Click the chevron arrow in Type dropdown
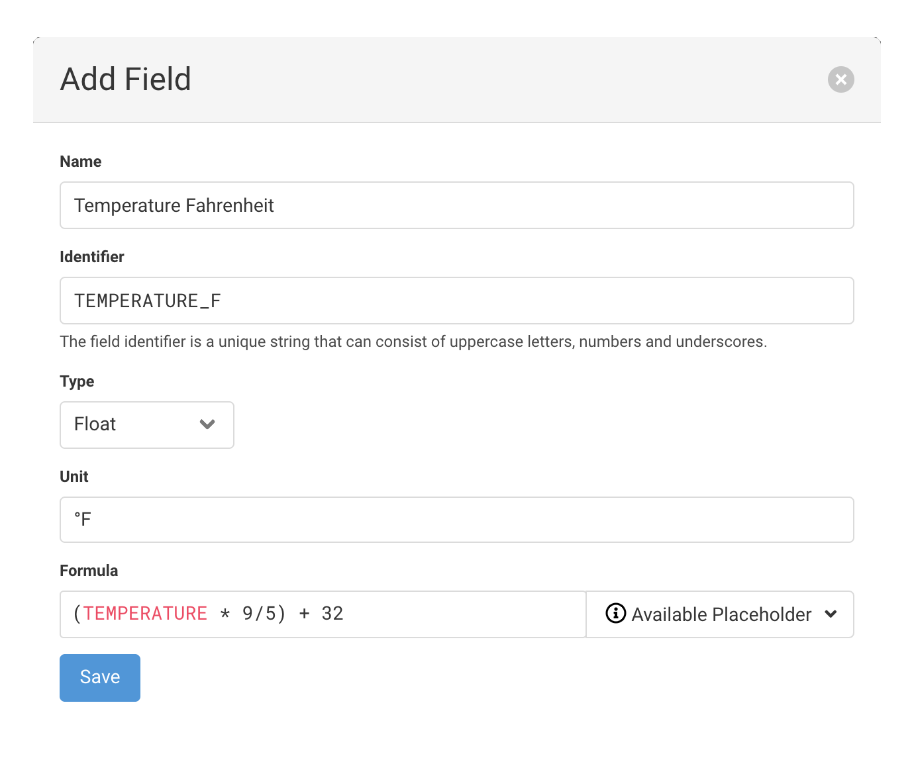The width and height of the screenshot is (914, 764). coord(207,424)
